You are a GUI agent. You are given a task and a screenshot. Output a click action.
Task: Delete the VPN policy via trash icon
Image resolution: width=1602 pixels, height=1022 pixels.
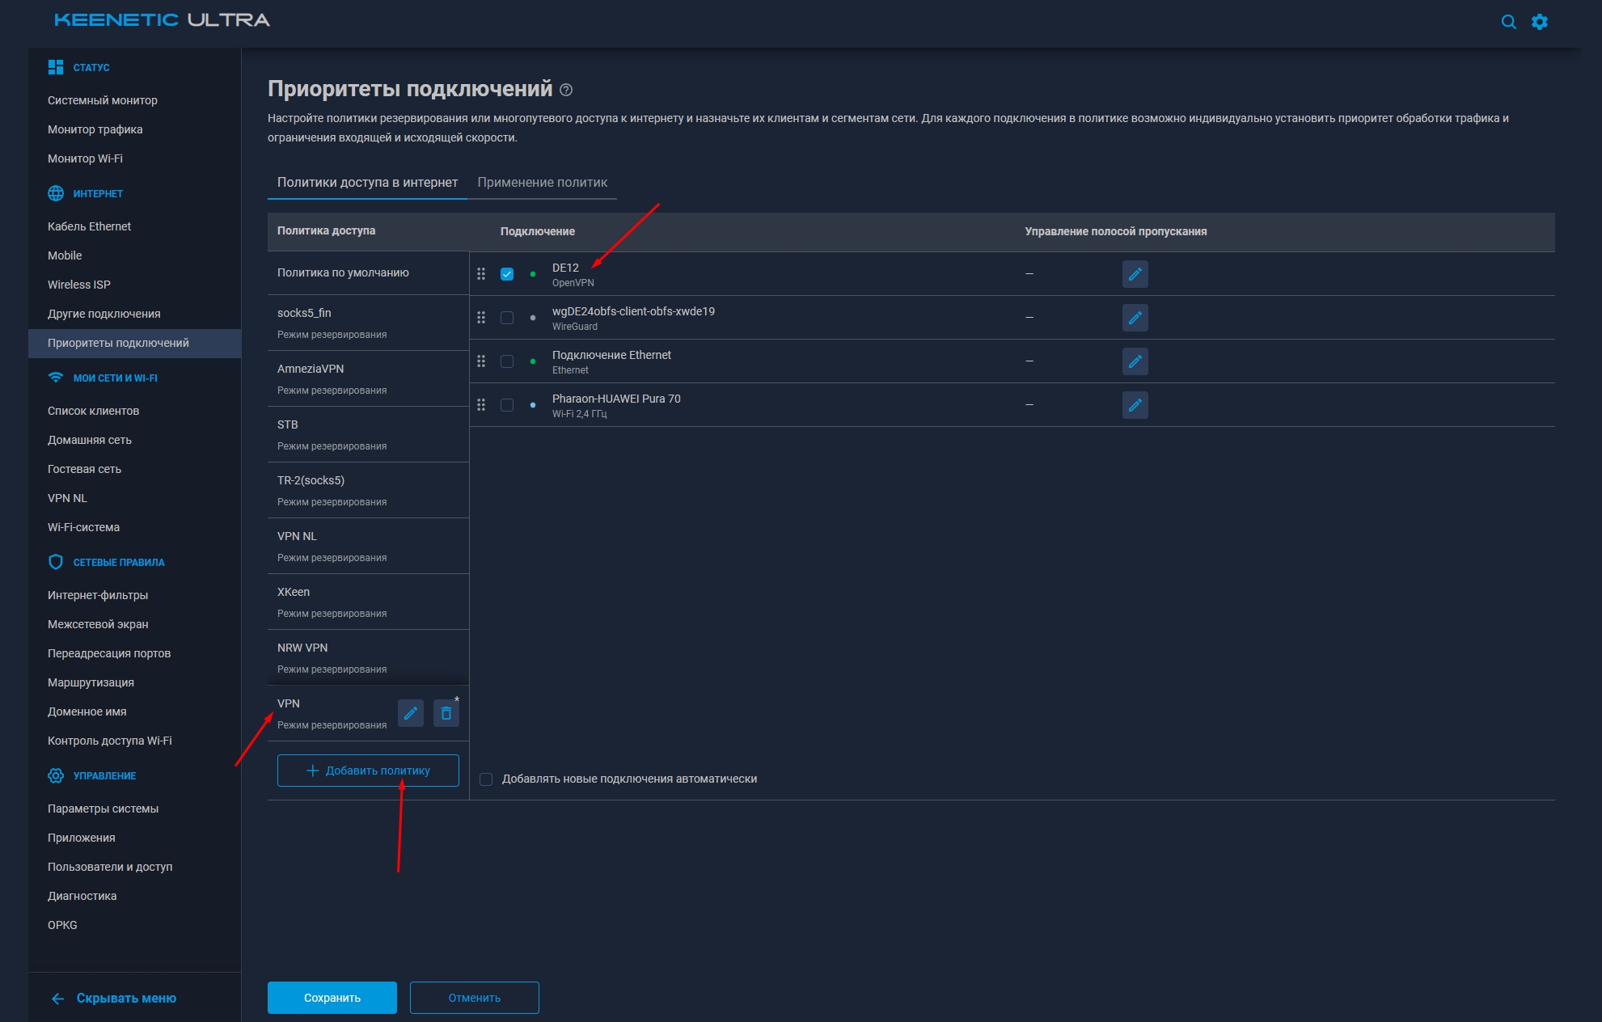click(446, 713)
